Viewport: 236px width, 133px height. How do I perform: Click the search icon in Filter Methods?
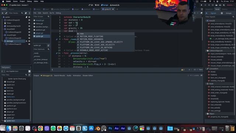pos(48,49)
